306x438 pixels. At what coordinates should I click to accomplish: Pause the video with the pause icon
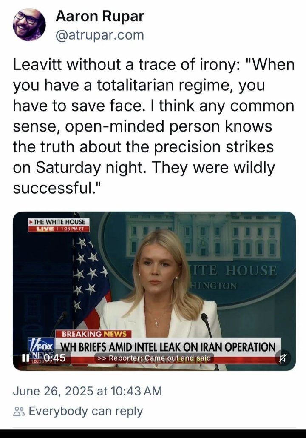pyautogui.click(x=25, y=358)
